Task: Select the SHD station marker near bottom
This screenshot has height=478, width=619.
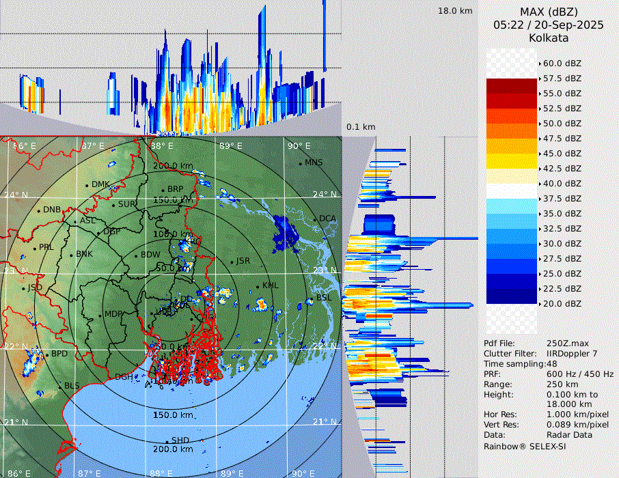Action: 167,440
